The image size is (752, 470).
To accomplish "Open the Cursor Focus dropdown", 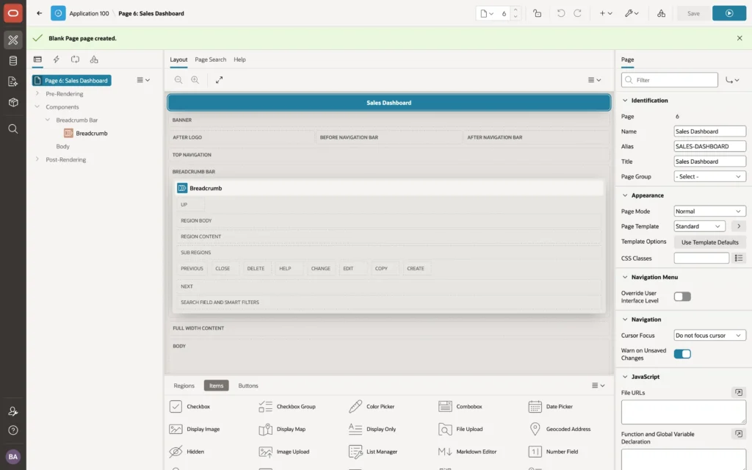I will click(709, 335).
